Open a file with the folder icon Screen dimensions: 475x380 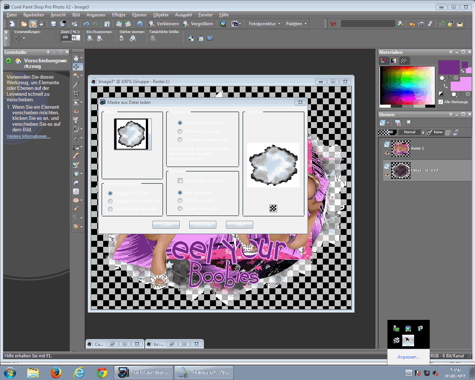pyautogui.click(x=24, y=24)
